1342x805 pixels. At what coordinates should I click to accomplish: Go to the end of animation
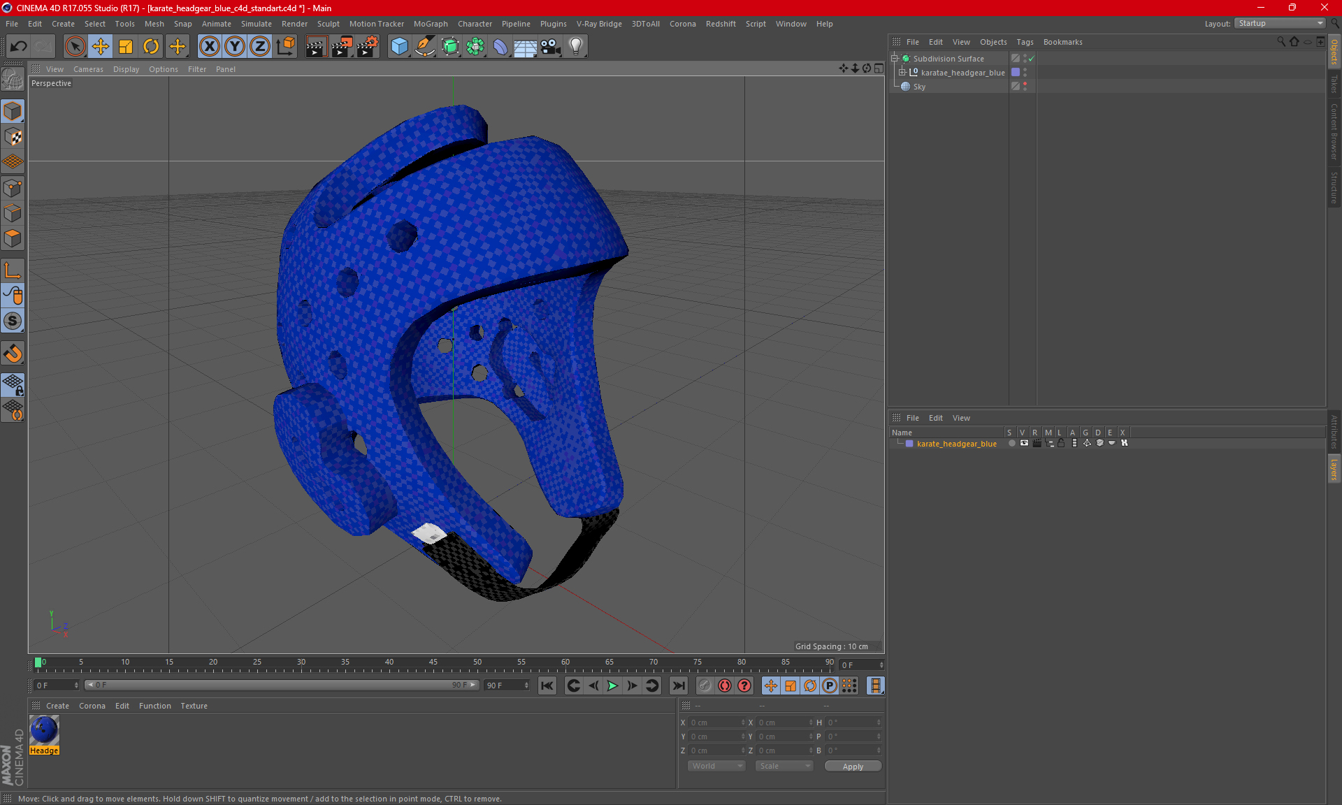coord(678,686)
